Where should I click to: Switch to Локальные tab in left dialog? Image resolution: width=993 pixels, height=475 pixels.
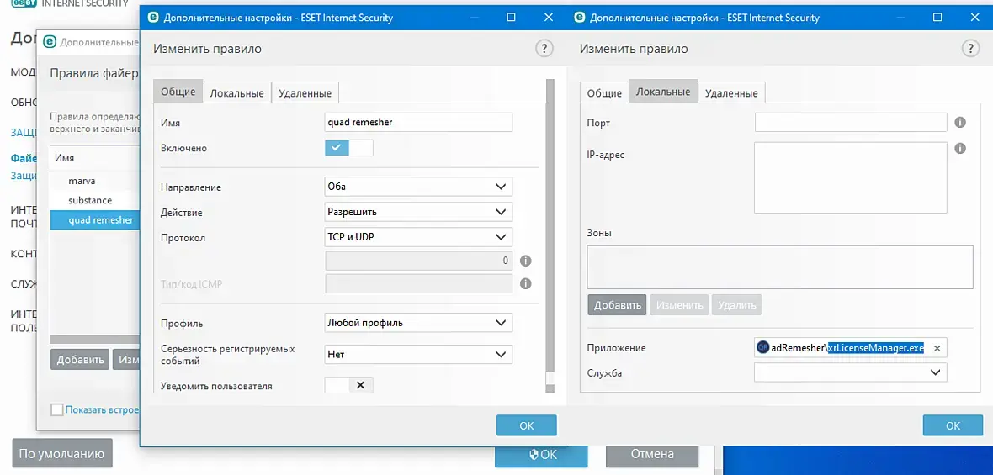pos(236,92)
